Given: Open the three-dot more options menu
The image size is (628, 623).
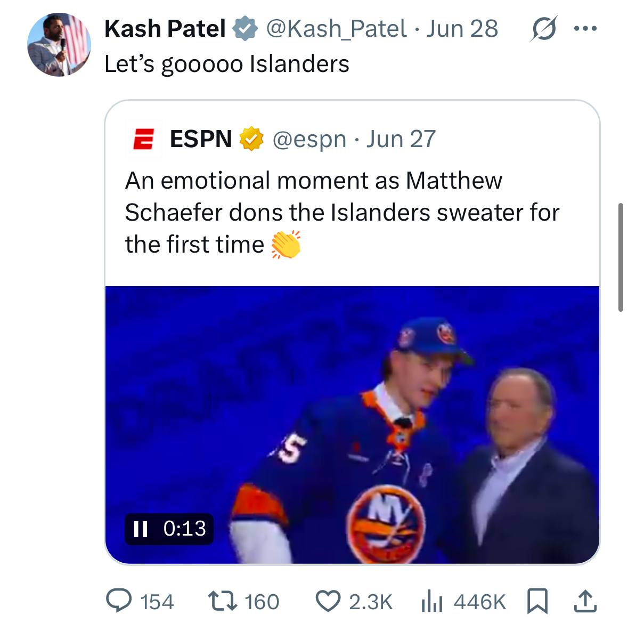Looking at the screenshot, I should (585, 29).
